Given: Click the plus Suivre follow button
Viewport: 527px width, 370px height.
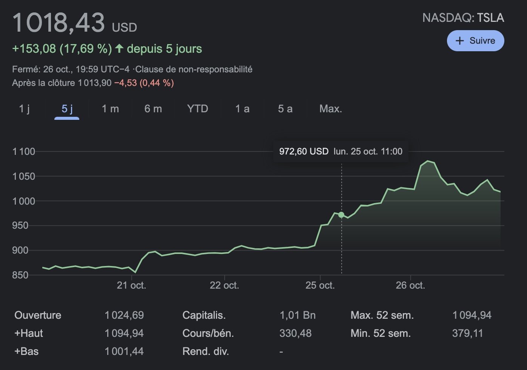Looking at the screenshot, I should (x=475, y=41).
